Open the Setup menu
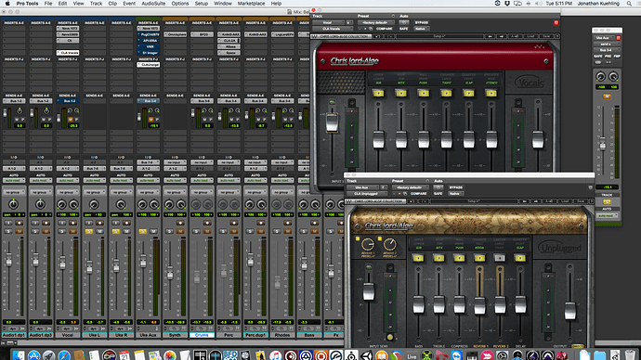Screen dimensions: 641x360 coord(202,4)
